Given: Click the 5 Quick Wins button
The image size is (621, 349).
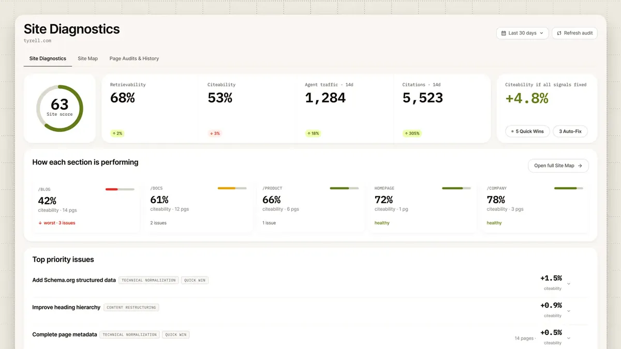Looking at the screenshot, I should point(527,131).
